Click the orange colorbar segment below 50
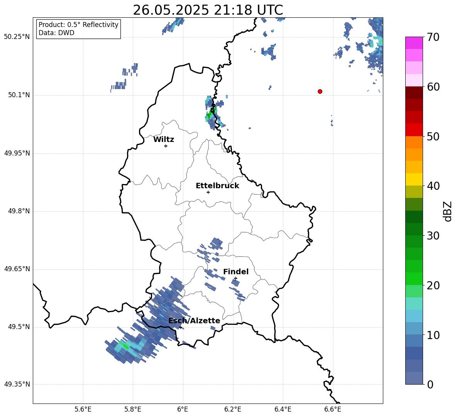 [x=414, y=142]
